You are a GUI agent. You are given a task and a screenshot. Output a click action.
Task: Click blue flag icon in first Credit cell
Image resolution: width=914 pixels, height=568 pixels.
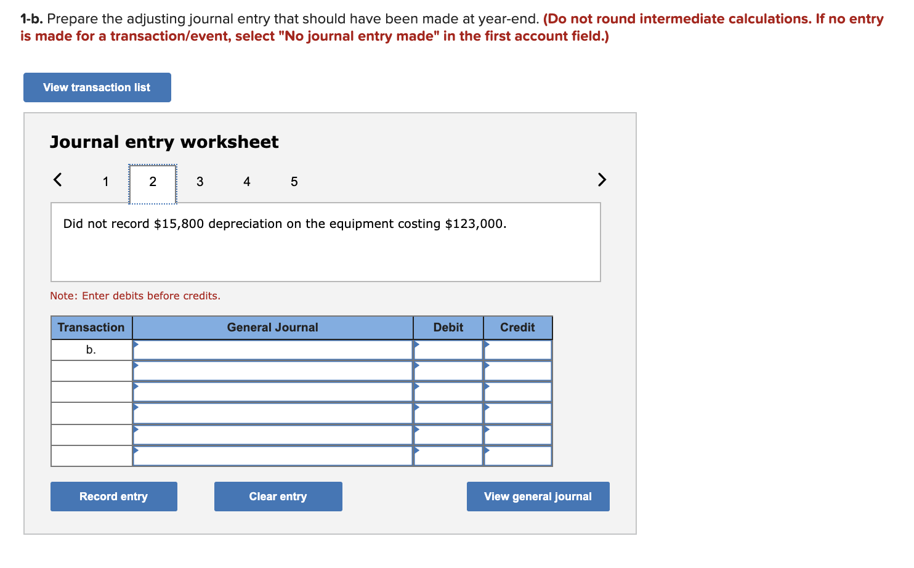click(487, 345)
